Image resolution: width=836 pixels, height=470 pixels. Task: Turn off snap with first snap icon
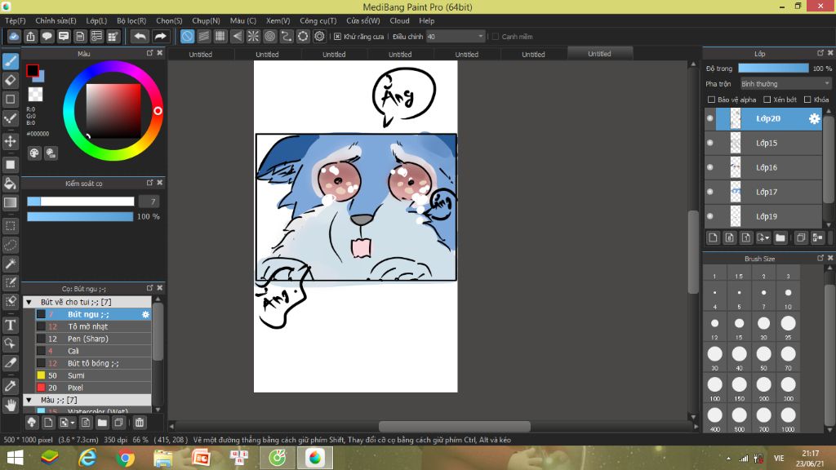click(x=187, y=36)
